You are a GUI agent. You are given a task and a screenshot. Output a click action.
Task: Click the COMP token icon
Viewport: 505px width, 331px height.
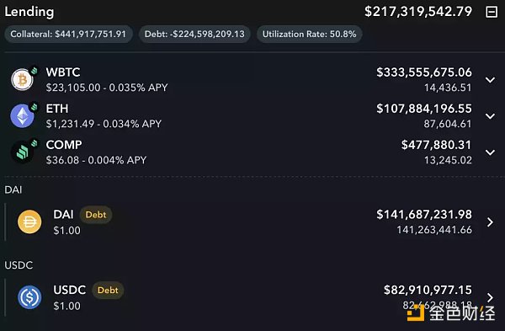coord(22,152)
